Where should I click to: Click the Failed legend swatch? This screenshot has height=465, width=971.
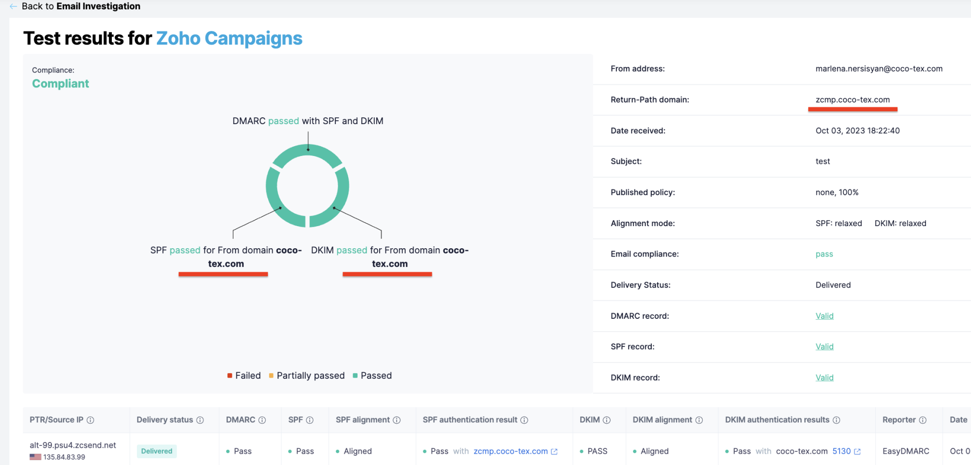tap(230, 376)
